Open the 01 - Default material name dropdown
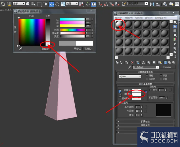 [x=158, y=67]
